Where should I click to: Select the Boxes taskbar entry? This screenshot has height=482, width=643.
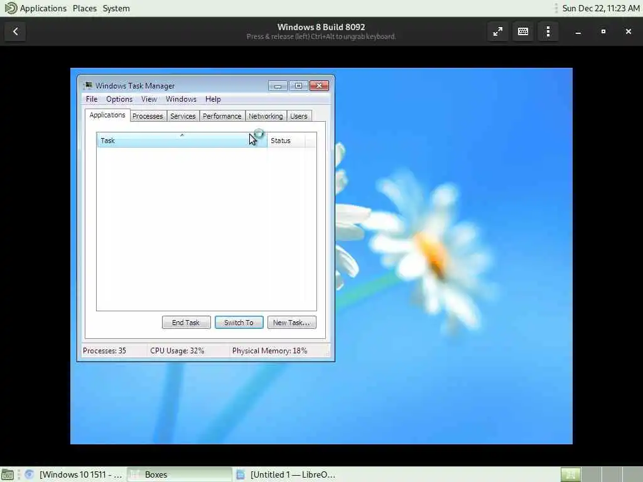click(179, 474)
